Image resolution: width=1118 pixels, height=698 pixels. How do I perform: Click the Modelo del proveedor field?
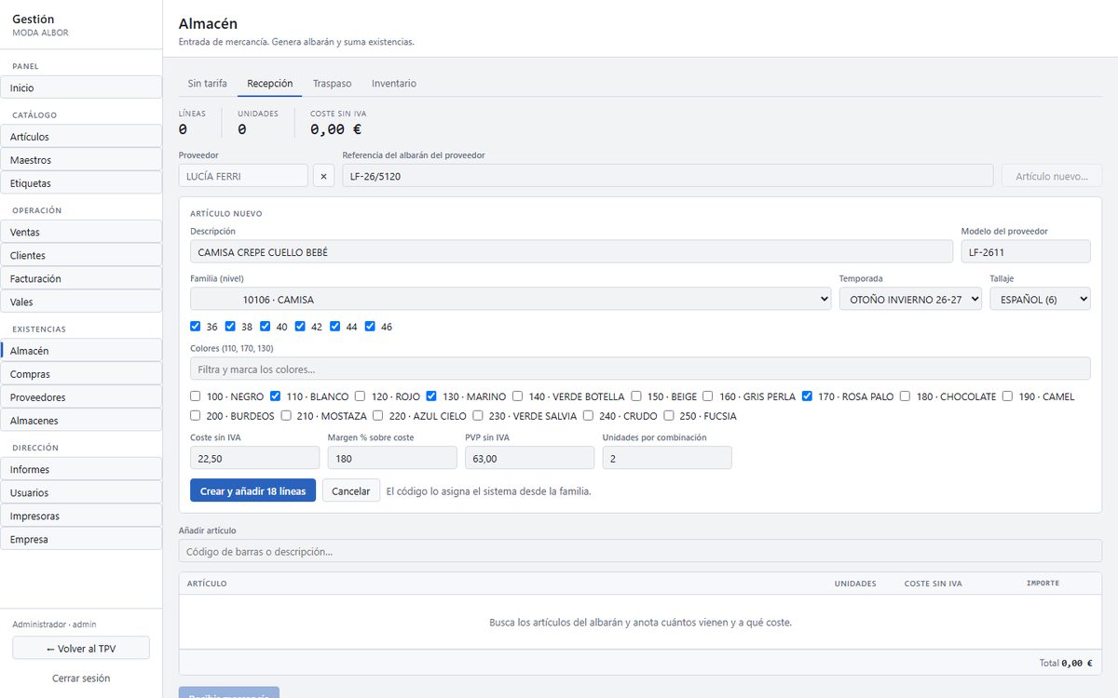pos(1026,251)
